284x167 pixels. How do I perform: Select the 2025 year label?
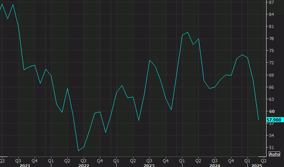(257, 165)
